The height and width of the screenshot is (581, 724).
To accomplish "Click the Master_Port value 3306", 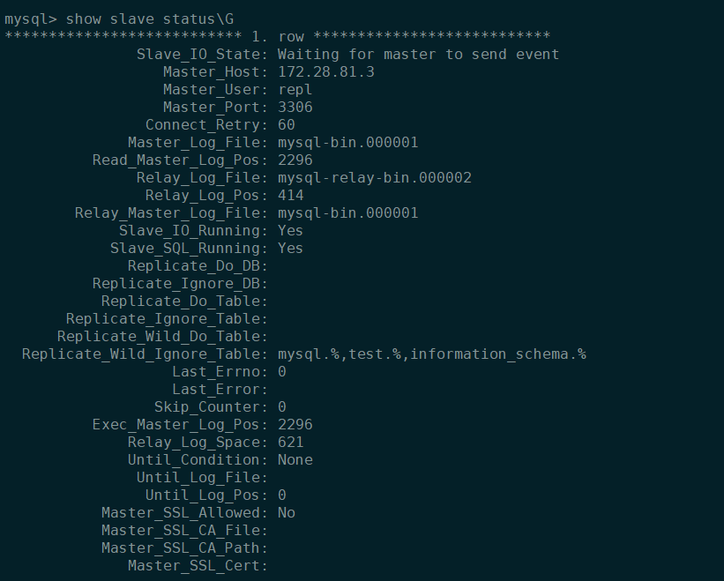I will pyautogui.click(x=295, y=107).
